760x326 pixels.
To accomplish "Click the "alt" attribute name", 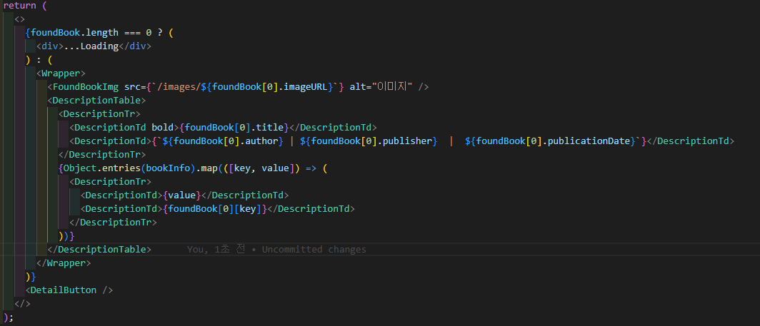I will tap(358, 87).
